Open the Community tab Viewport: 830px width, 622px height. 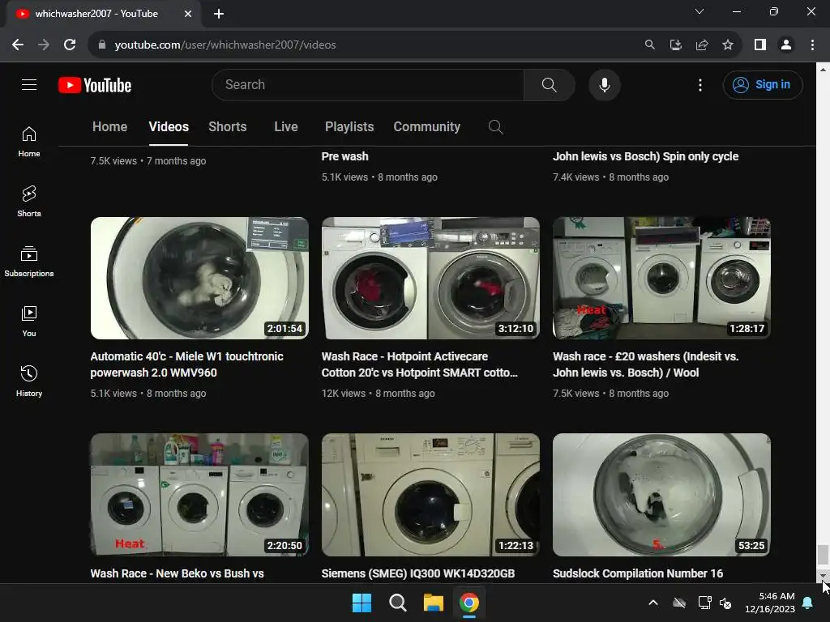click(426, 127)
